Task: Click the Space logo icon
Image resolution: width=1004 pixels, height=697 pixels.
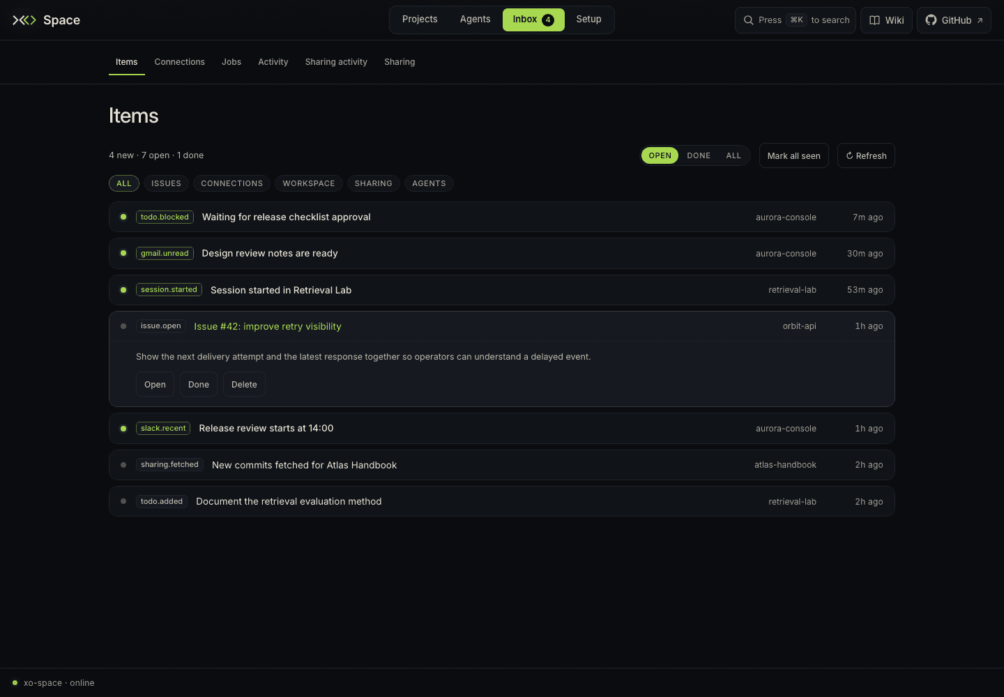Action: [24, 20]
